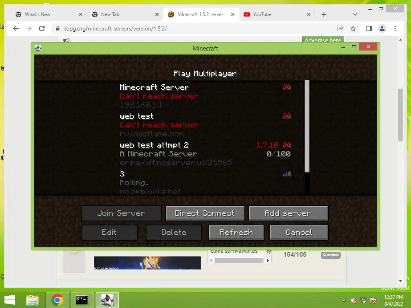The height and width of the screenshot is (308, 411).
Task: Click the megaphone icon on topg page
Action: click(67, 40)
